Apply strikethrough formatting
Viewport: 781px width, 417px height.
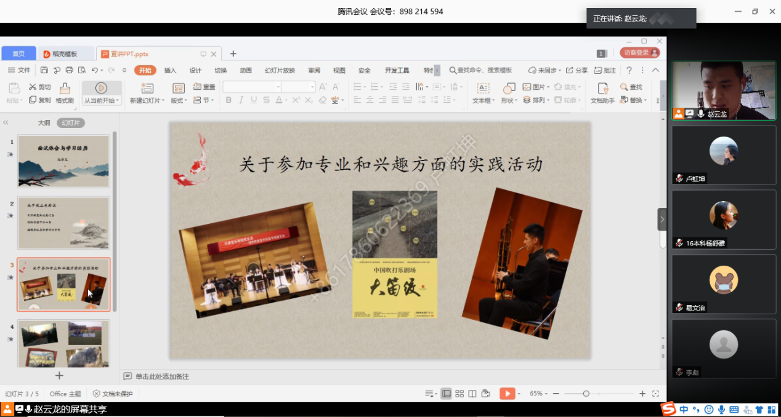266,100
